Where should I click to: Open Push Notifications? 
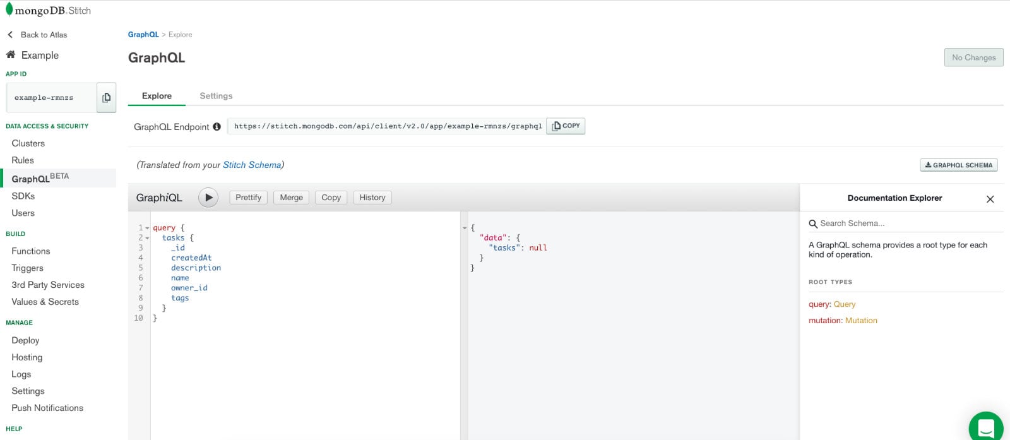(x=47, y=408)
